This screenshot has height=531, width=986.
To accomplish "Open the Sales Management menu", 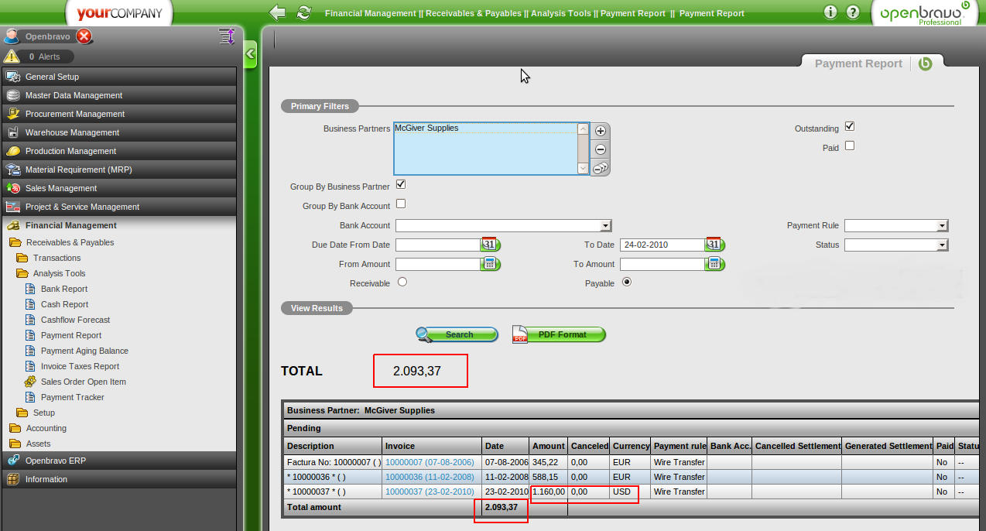I will [x=61, y=188].
